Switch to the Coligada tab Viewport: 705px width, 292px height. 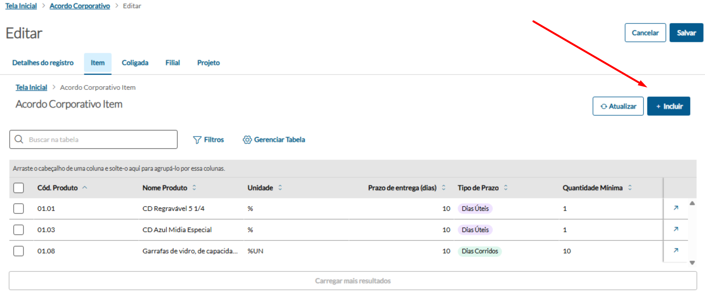tap(135, 63)
